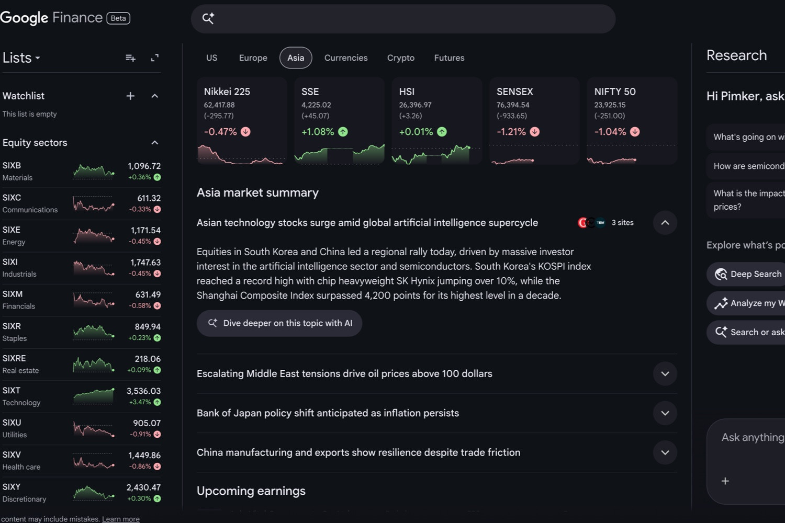785x523 pixels.
Task: Open the Futures tab
Action: point(449,58)
